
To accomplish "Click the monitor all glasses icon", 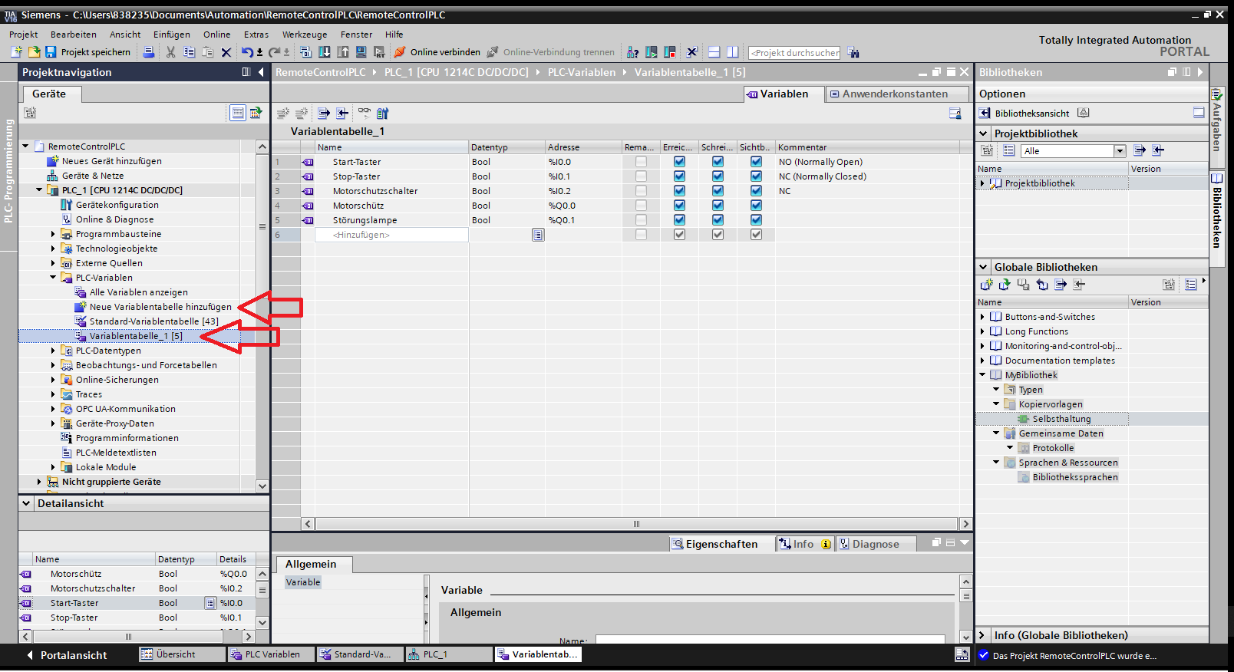I will 364,113.
